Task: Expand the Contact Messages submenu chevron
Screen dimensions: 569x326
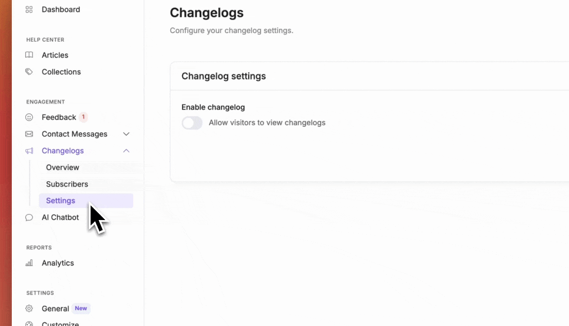Action: [126, 134]
